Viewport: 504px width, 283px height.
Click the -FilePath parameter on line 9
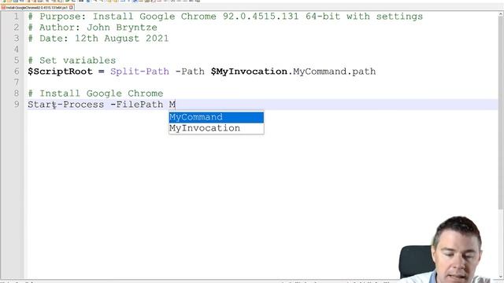tap(137, 105)
